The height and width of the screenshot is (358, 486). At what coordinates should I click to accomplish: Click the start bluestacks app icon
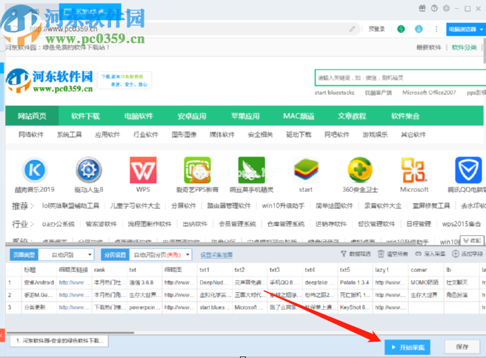click(306, 170)
